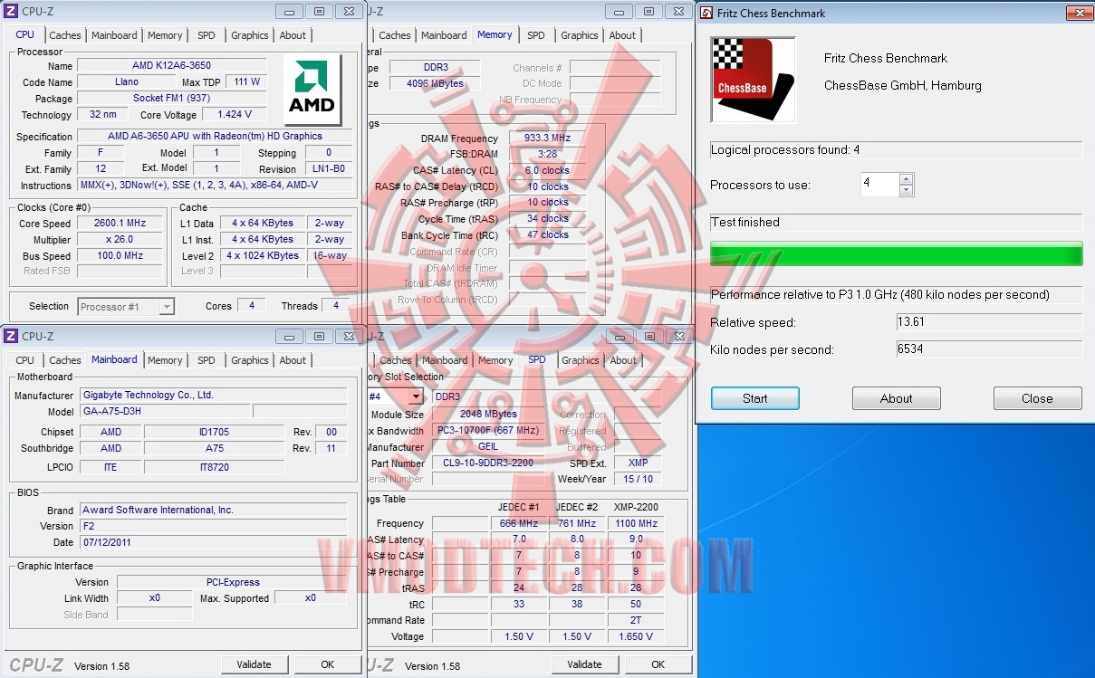1095x678 pixels.
Task: Open About tab in the CPU-Z CPU window
Action: point(293,35)
